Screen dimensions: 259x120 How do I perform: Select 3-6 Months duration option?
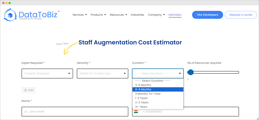coord(143,85)
